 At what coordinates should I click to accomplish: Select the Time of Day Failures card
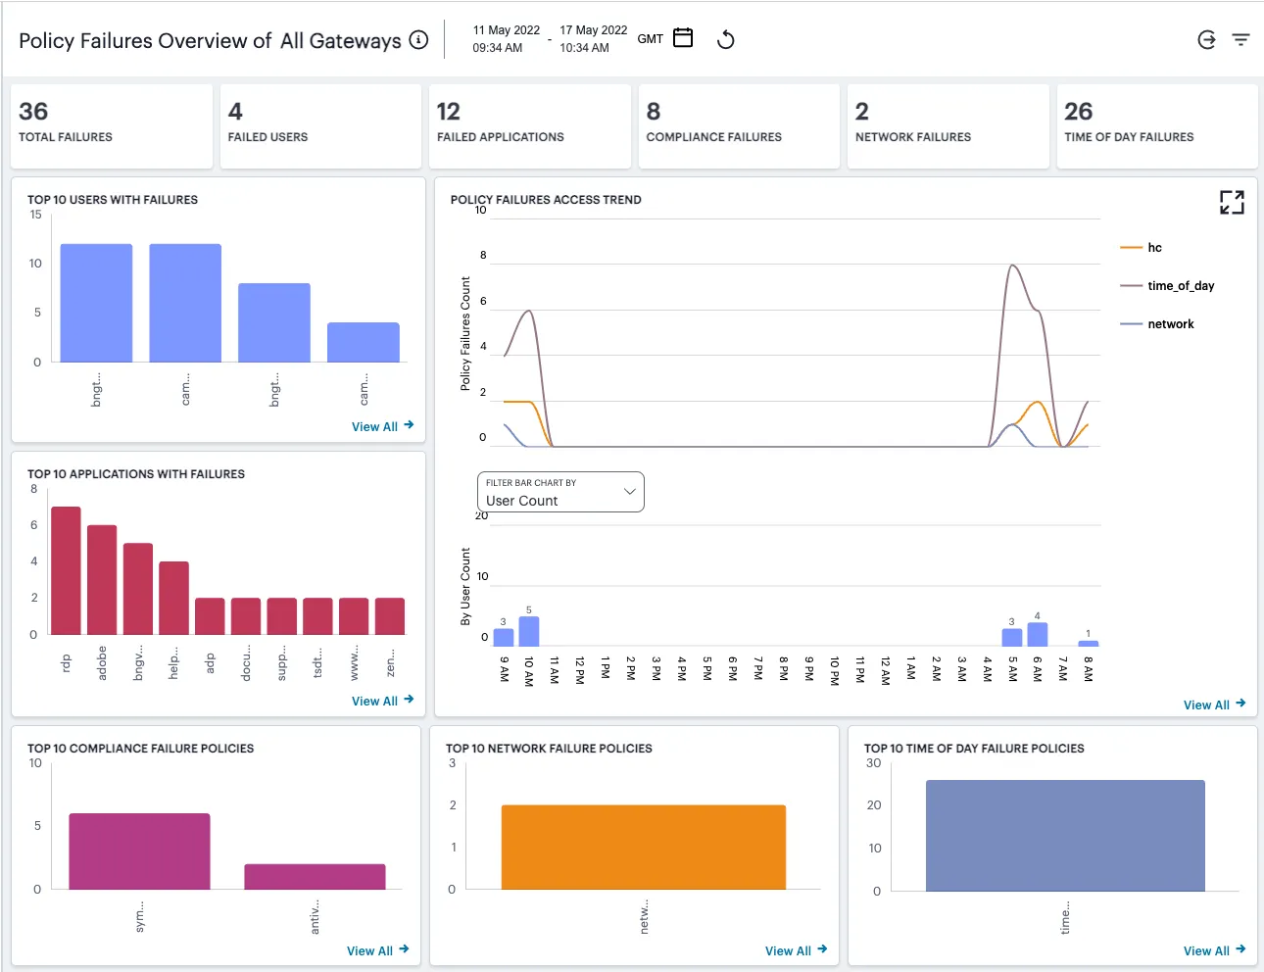(x=1157, y=125)
